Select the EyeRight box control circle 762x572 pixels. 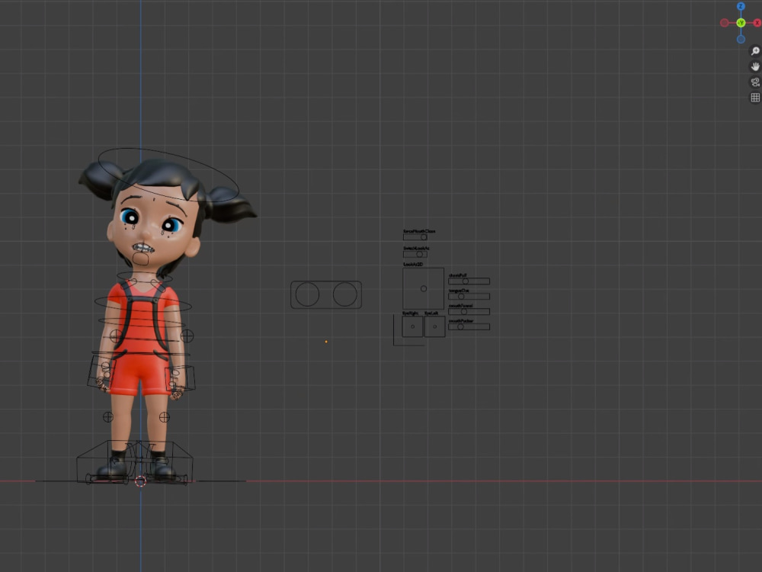[412, 326]
